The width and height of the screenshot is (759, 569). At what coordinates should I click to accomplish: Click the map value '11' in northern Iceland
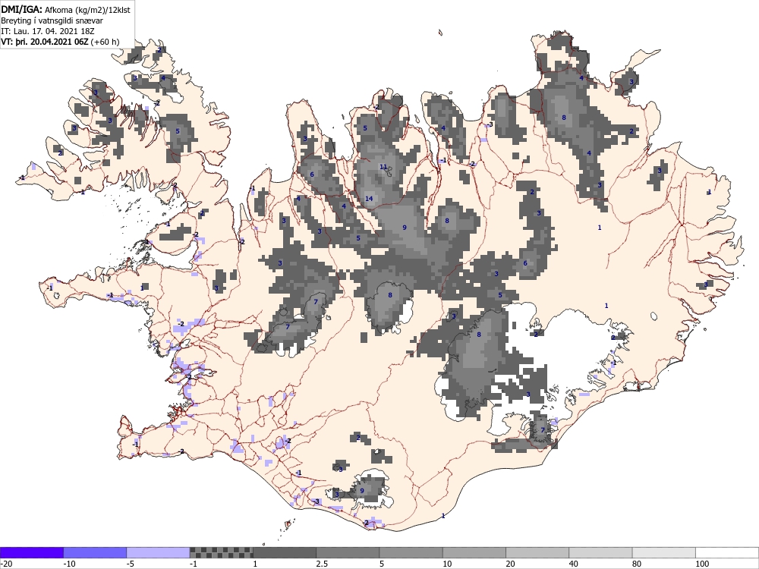[x=383, y=167]
